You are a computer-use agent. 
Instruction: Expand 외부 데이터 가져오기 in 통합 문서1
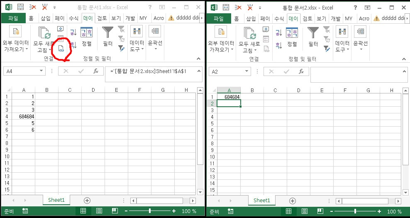coord(15,39)
